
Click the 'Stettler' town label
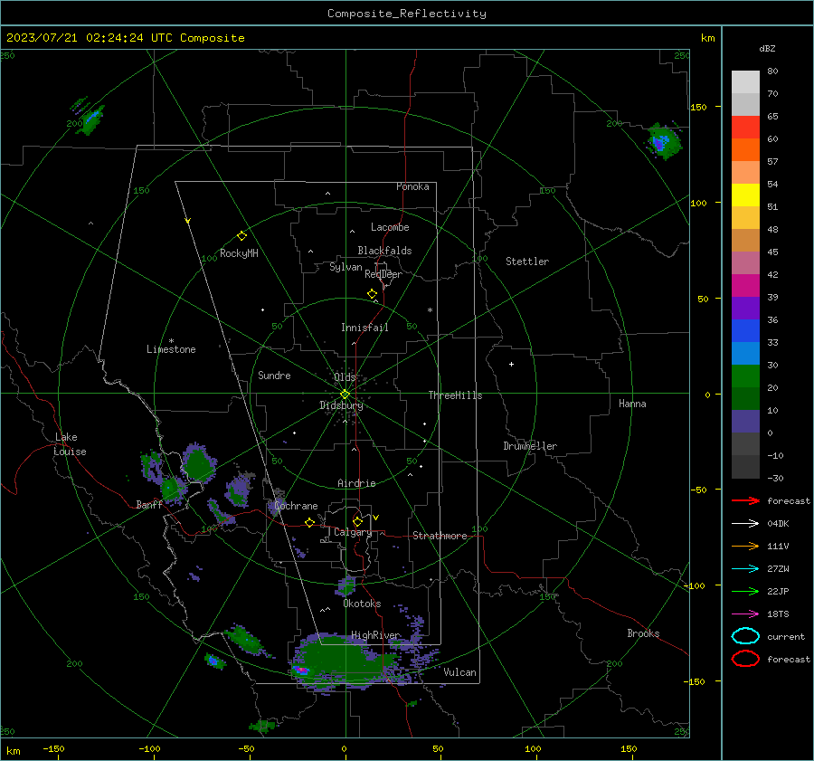tap(527, 262)
